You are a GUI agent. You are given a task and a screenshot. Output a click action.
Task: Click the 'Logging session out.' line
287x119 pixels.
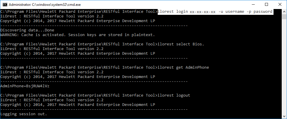point(24,114)
